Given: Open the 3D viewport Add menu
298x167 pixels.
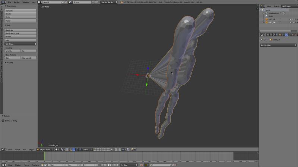Looking at the screenshot, I should (25, 150).
